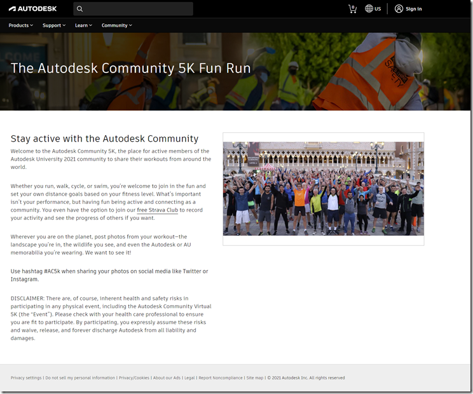Click the user account icon
473x394 pixels.
point(399,9)
